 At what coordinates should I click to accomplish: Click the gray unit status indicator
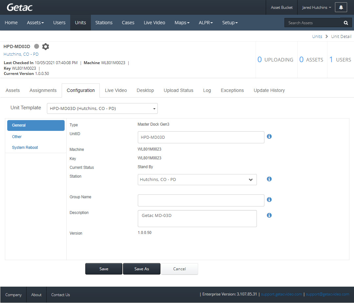coord(36,46)
